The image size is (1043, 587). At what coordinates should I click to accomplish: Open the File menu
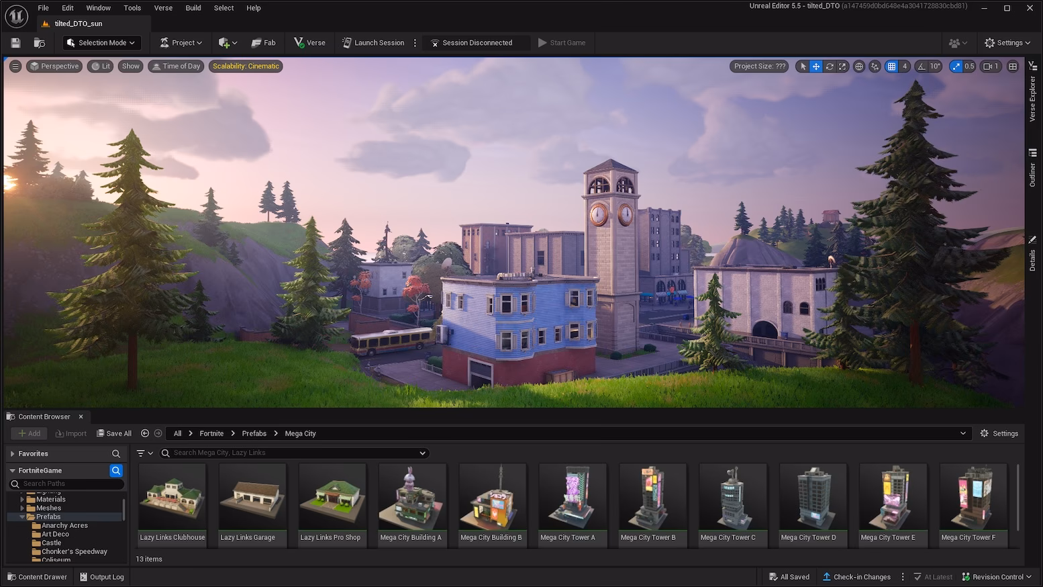(43, 8)
